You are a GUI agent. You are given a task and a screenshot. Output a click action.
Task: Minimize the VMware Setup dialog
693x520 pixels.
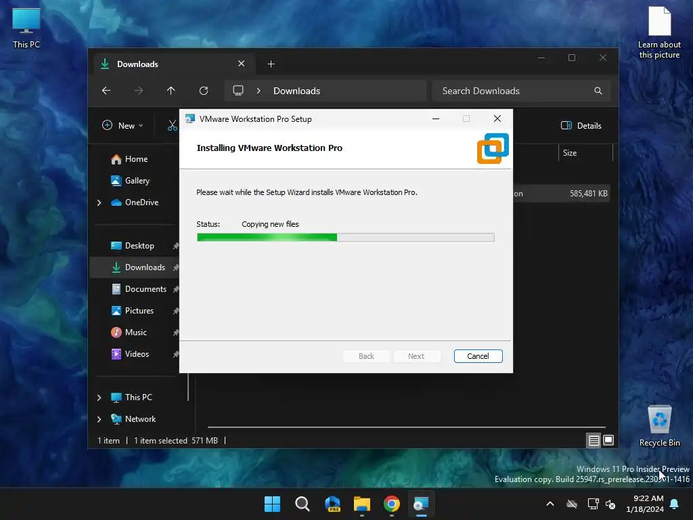436,118
